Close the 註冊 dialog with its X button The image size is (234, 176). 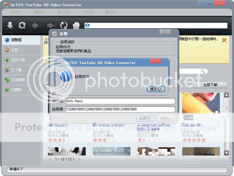pyautogui.click(x=165, y=32)
